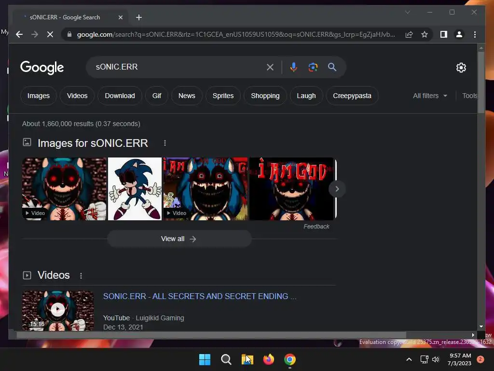The height and width of the screenshot is (371, 494).
Task: Select the Sprites filter chip
Action: [x=223, y=96]
